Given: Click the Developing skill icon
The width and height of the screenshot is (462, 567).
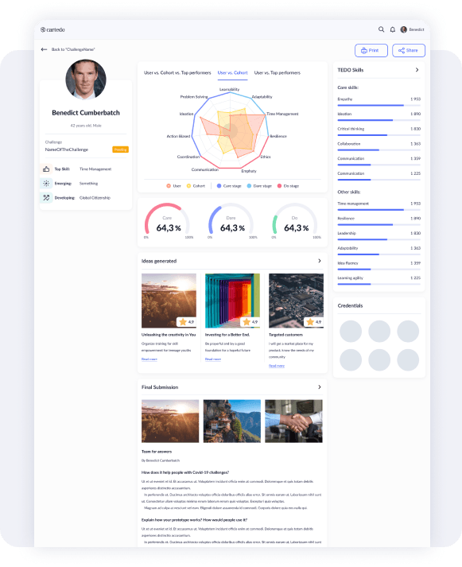Looking at the screenshot, I should pyautogui.click(x=46, y=198).
